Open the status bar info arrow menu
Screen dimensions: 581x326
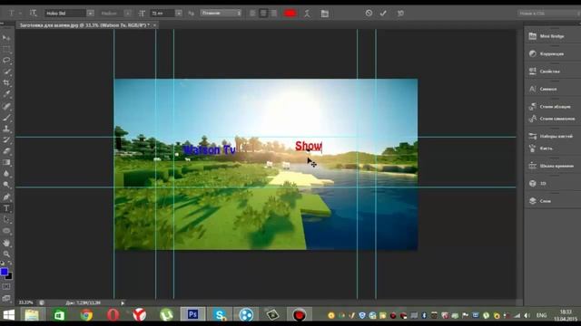coord(123,302)
